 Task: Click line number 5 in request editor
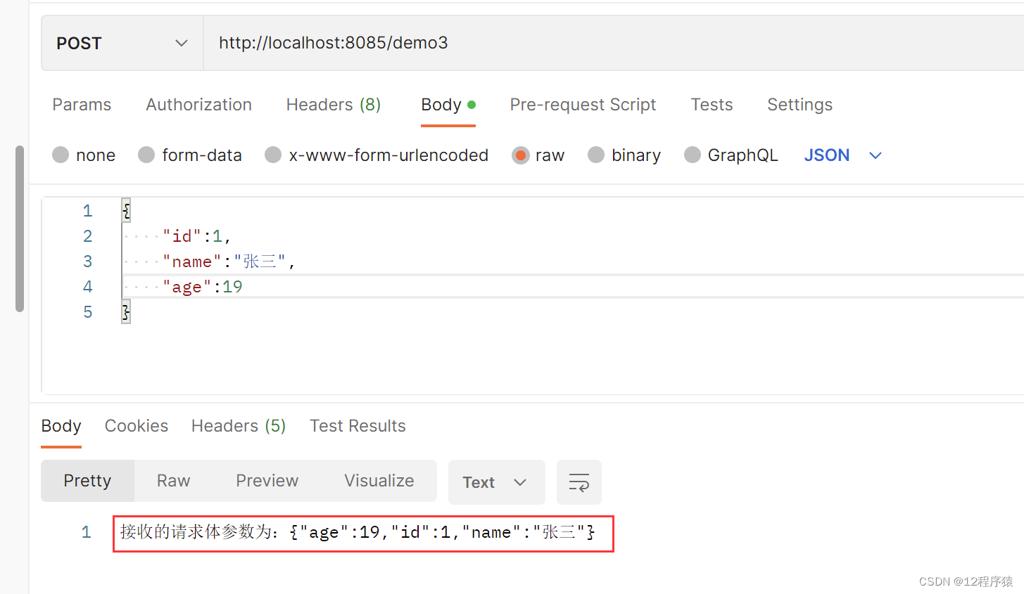pyautogui.click(x=87, y=312)
